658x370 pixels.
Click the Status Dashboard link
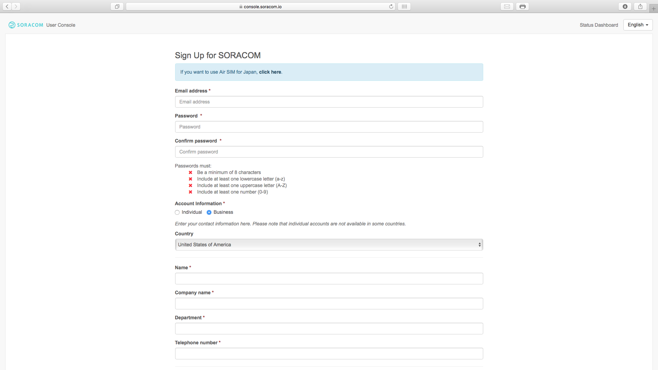599,25
